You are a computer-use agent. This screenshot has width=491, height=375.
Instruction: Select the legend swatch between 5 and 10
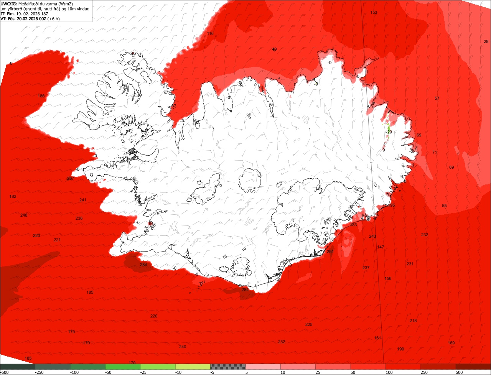click(x=263, y=367)
